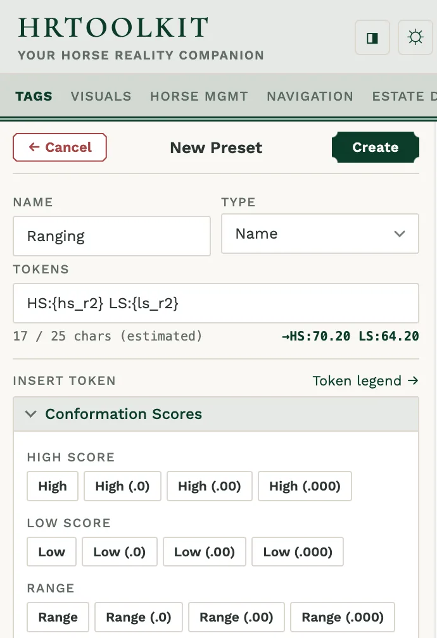Insert the Low (.00) token
The image size is (437, 638).
[205, 552]
